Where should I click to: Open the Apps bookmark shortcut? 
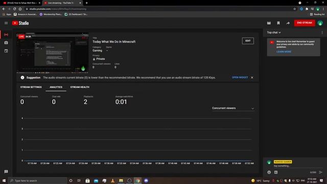point(7,14)
